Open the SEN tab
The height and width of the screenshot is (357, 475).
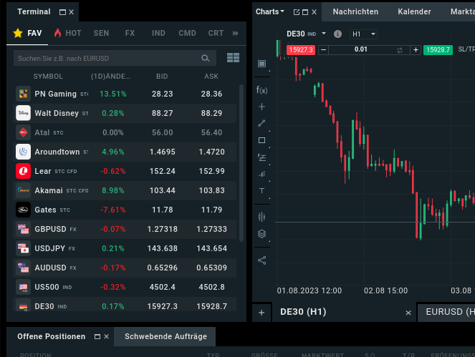(x=101, y=33)
